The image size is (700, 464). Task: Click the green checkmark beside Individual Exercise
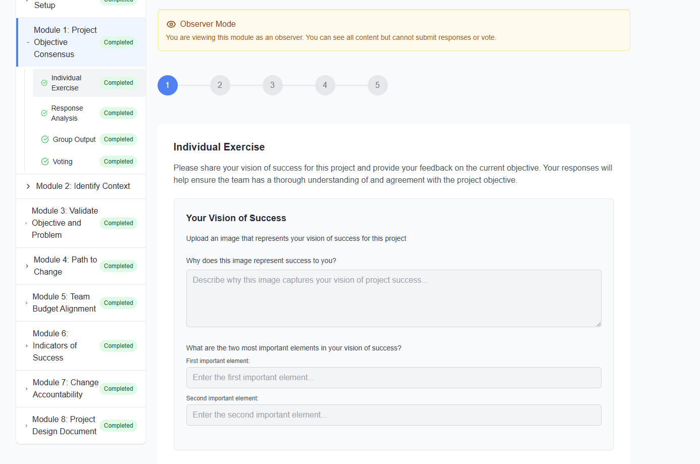point(44,82)
